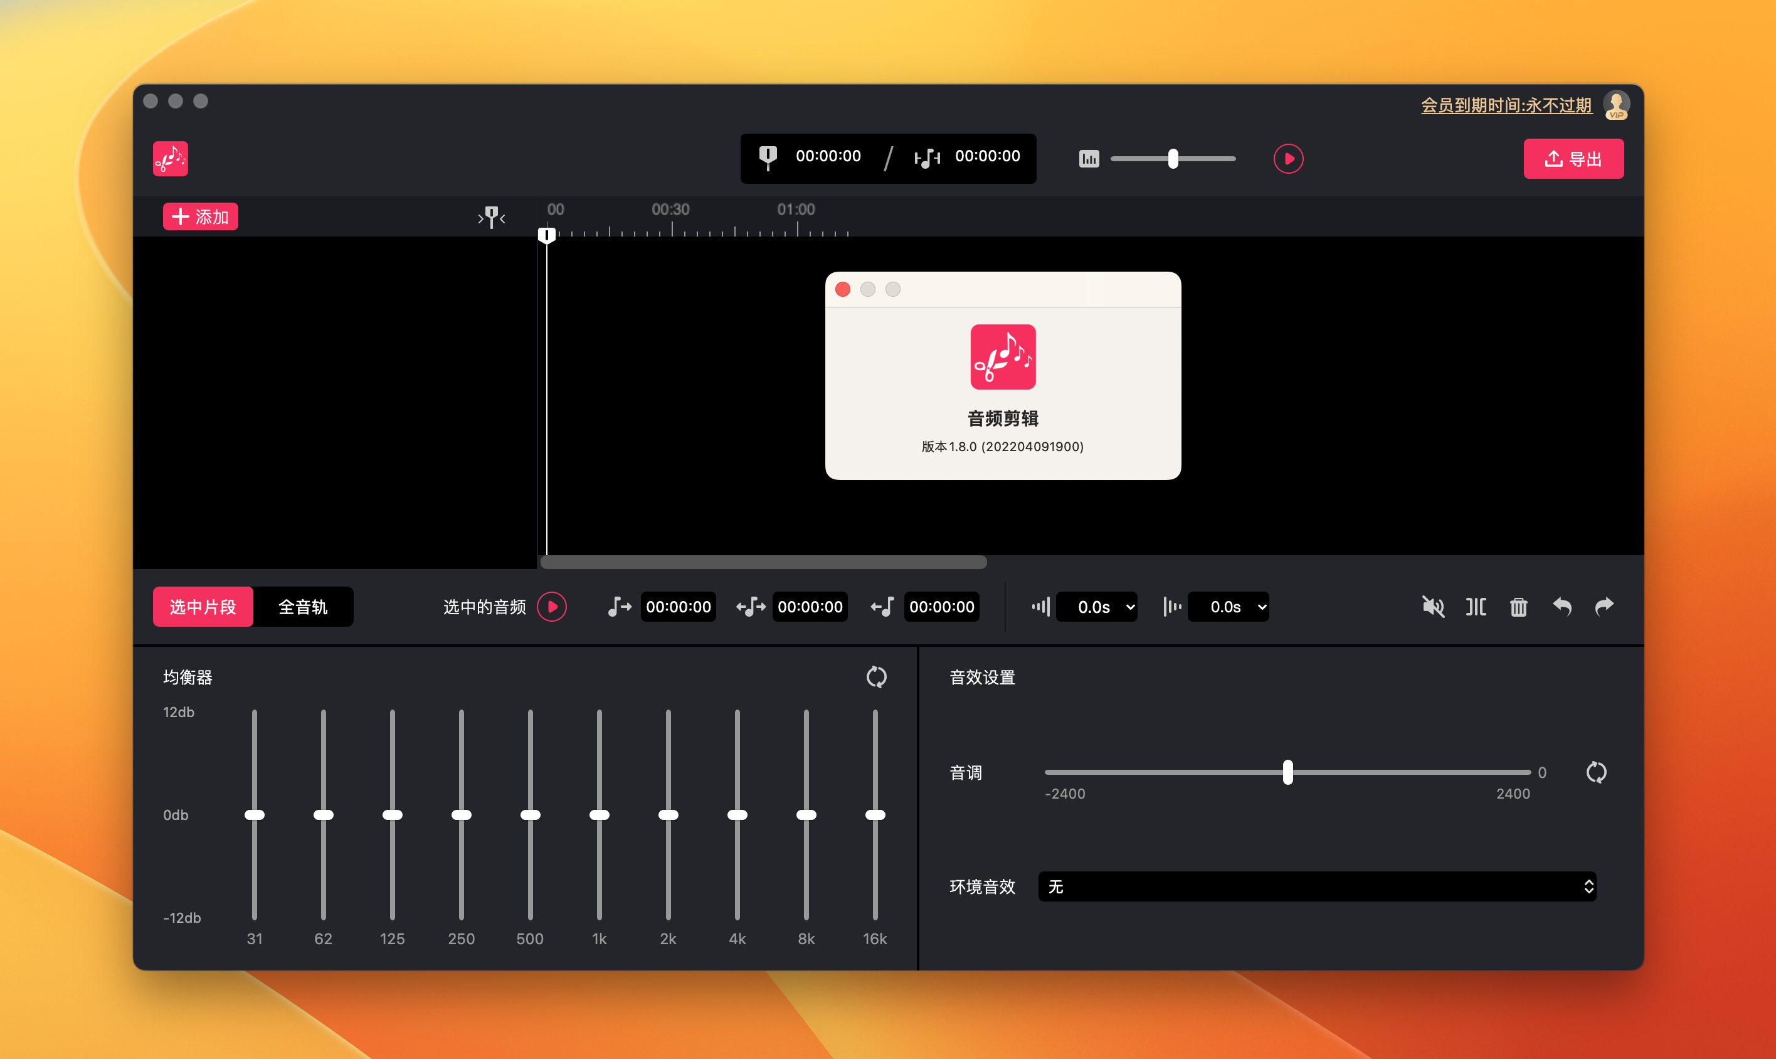Open the fade-out duration dropdown
The width and height of the screenshot is (1776, 1059).
[1229, 607]
